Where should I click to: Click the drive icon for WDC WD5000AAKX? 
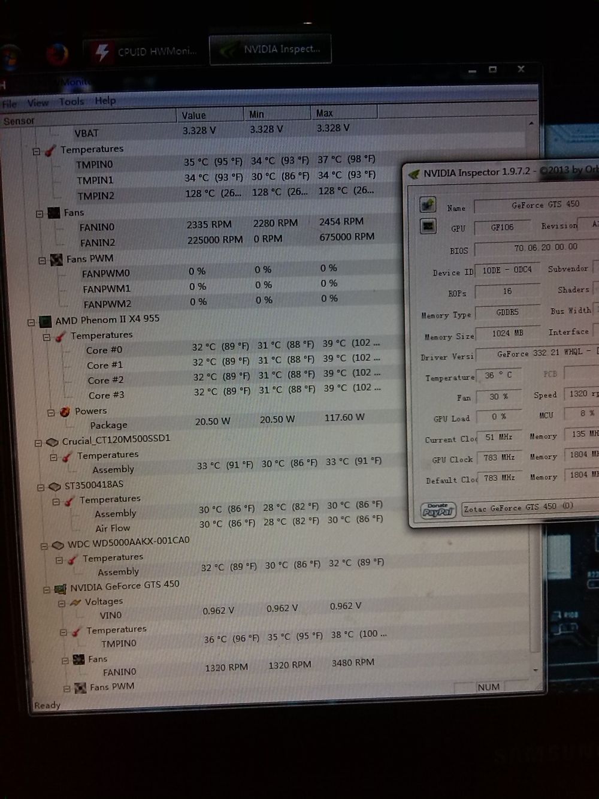pyautogui.click(x=58, y=545)
